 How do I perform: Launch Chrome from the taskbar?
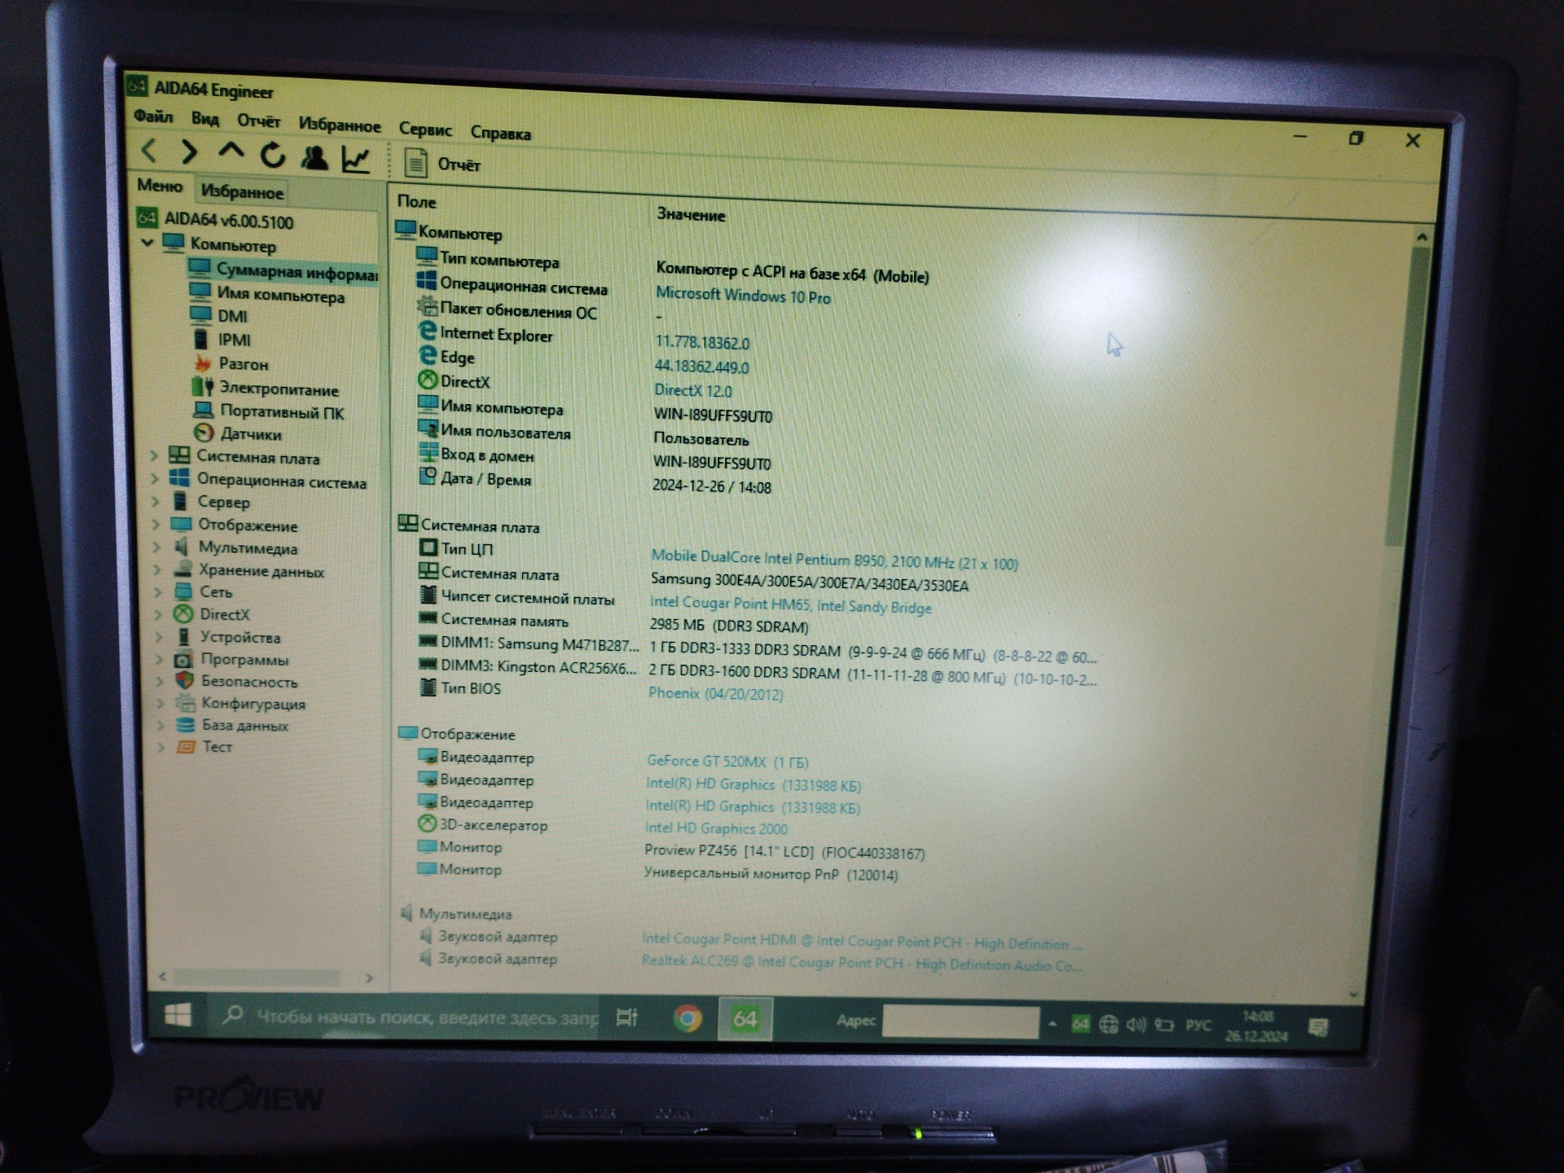point(688,1018)
